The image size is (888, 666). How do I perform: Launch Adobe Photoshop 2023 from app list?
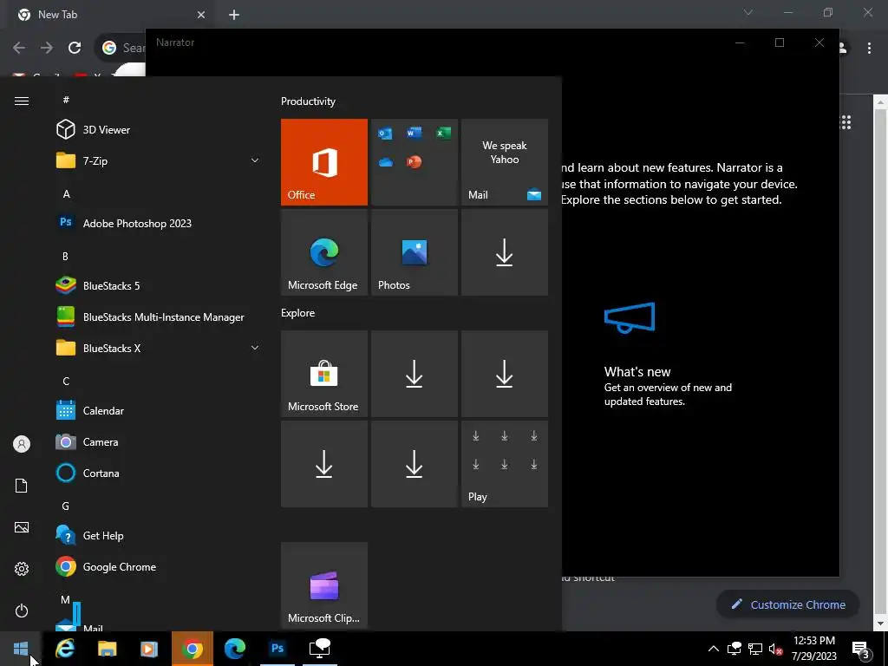158,223
